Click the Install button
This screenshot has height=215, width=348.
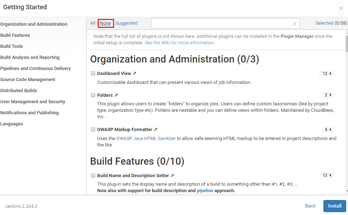[335, 206]
